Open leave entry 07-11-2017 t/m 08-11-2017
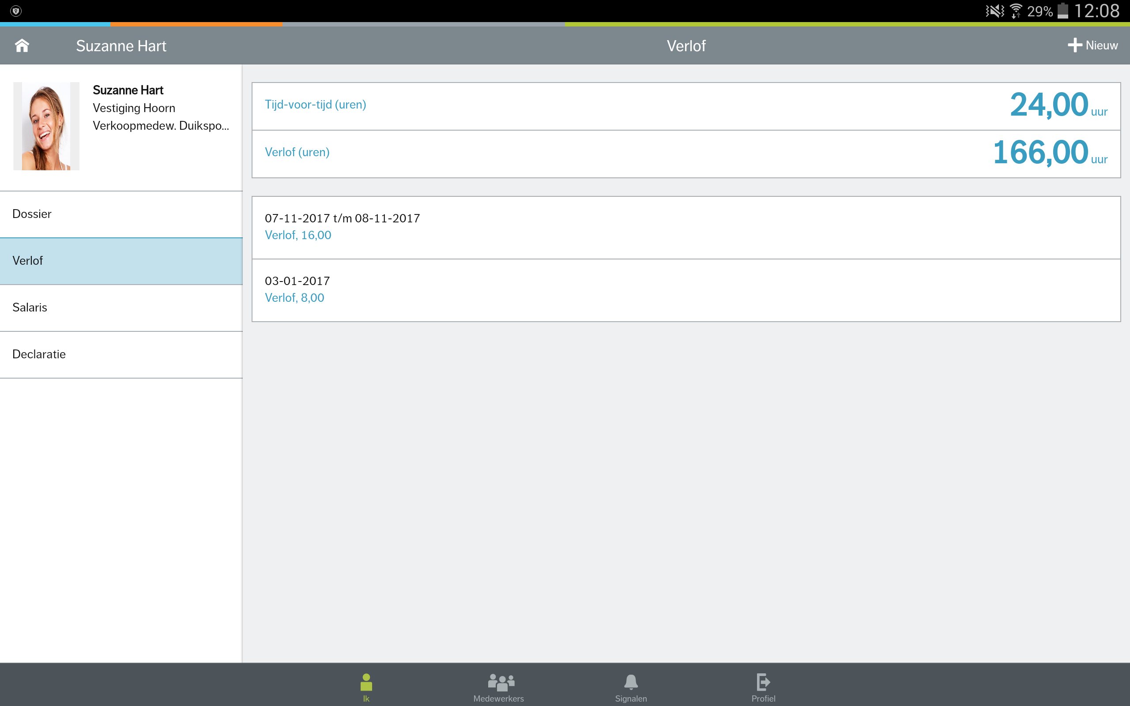 [x=686, y=227]
